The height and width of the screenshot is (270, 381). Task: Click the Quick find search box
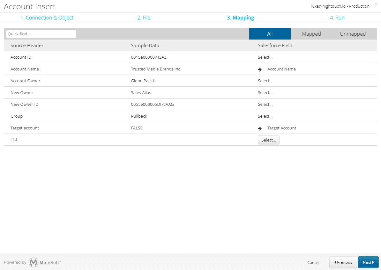coord(41,33)
